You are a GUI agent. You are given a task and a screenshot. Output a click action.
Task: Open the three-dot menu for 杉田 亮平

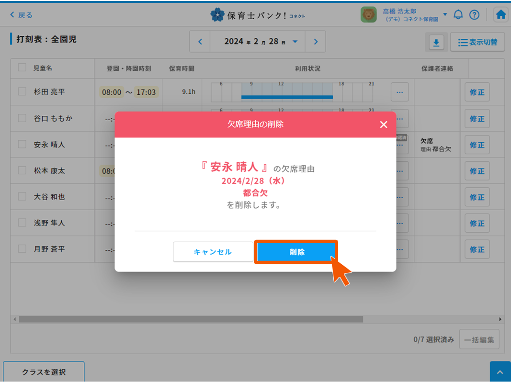click(400, 92)
